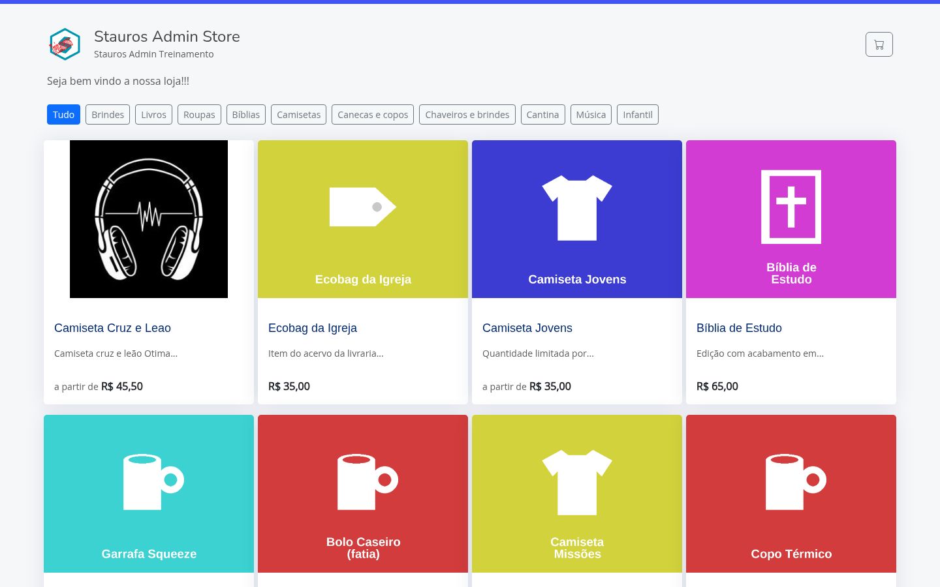Click the welcome text "Seja bem vindo a nossa loja!!!"
940x587 pixels.
118,81
